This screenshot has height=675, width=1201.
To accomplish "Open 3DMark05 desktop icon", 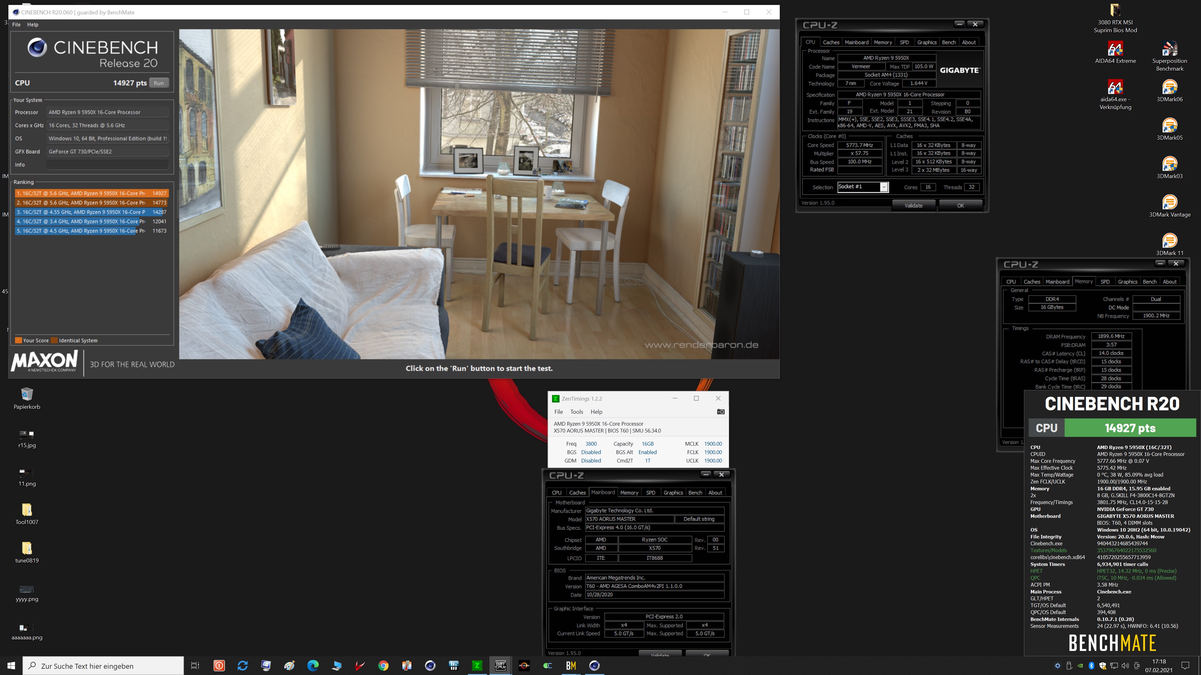I will tap(1169, 129).
